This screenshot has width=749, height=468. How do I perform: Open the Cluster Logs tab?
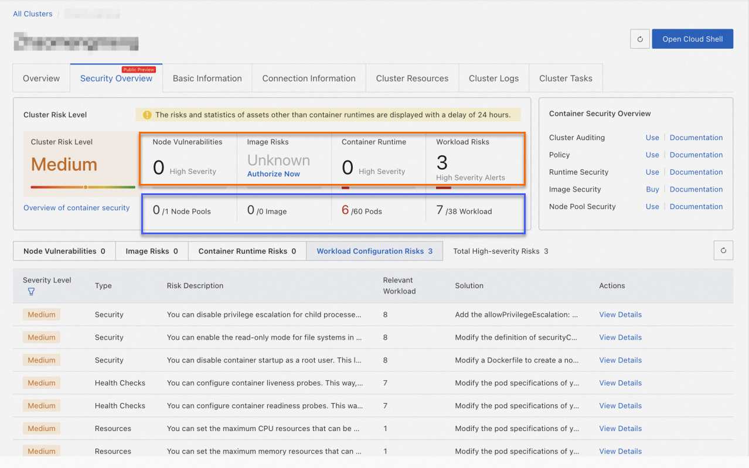tap(493, 78)
